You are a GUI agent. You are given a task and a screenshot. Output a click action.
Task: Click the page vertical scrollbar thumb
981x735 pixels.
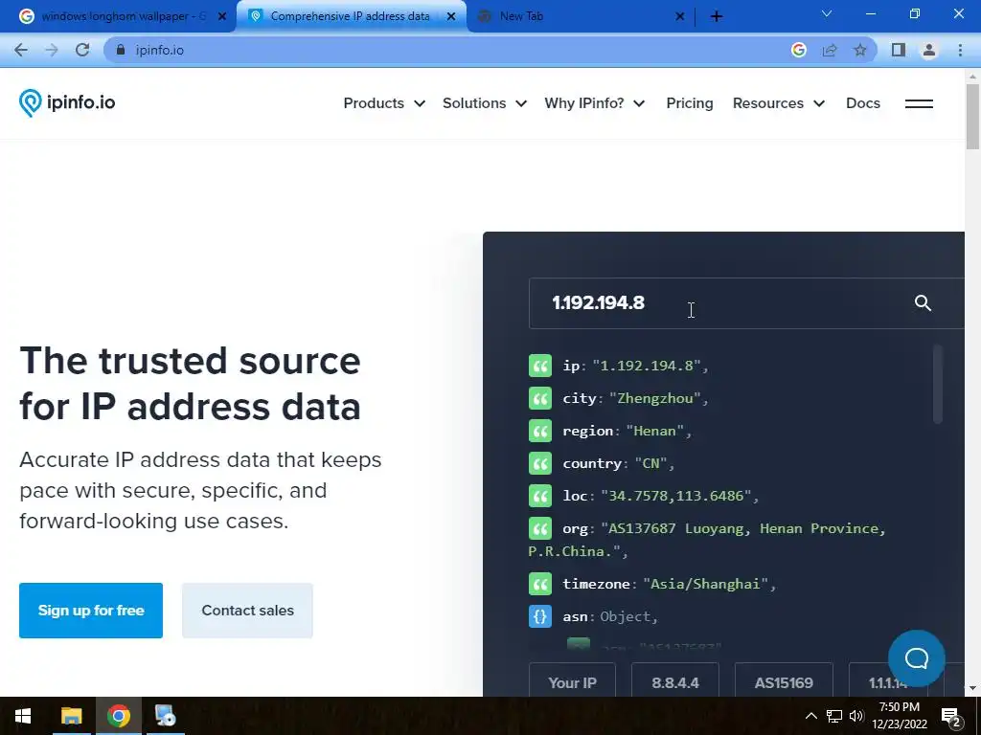point(972,117)
